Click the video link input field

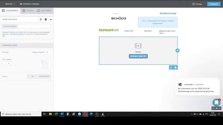(34, 26)
